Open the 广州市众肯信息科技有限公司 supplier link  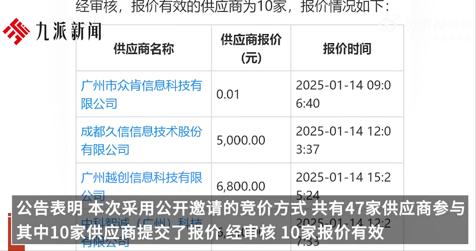(x=141, y=94)
